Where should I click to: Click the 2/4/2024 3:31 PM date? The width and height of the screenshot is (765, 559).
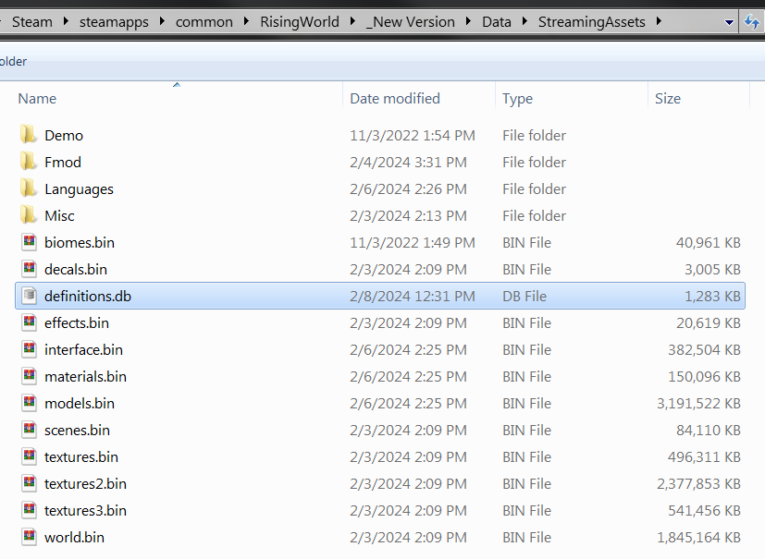click(x=408, y=162)
